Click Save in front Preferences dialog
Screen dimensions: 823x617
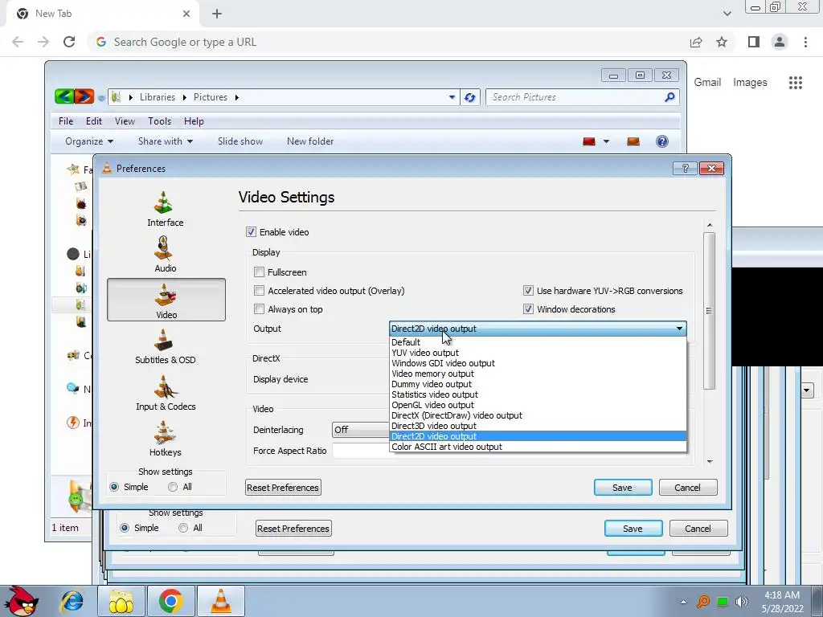(x=623, y=488)
